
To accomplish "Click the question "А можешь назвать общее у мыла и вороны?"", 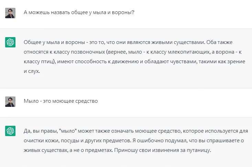I will [x=79, y=12].
